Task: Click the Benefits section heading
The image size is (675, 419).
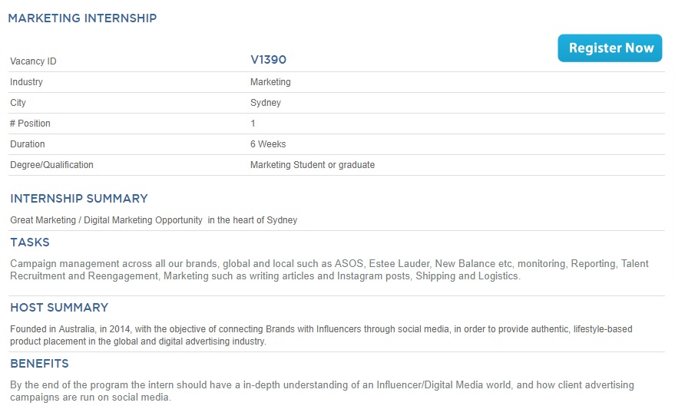Action: tap(40, 364)
